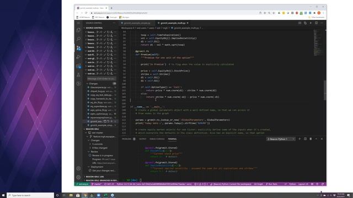This screenshot has height=198, width=353.
Task: Reload the browser page
Action: (86, 13)
